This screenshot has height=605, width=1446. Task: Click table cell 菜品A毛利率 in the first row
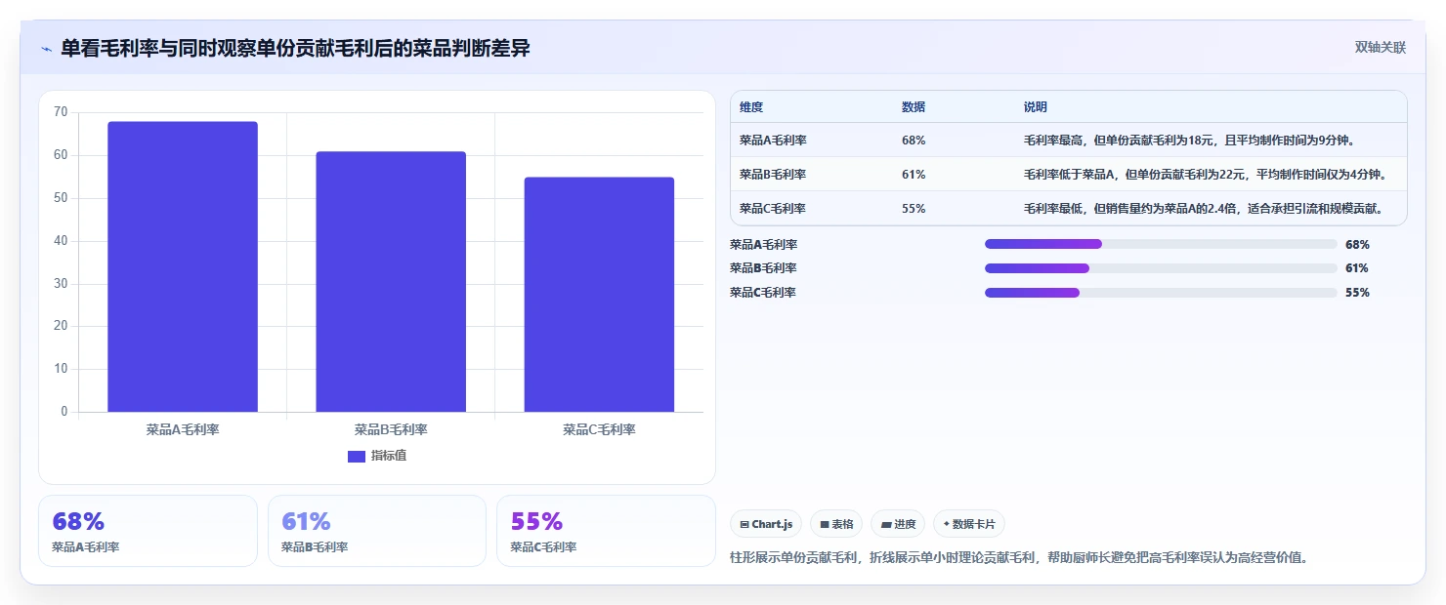click(x=773, y=141)
